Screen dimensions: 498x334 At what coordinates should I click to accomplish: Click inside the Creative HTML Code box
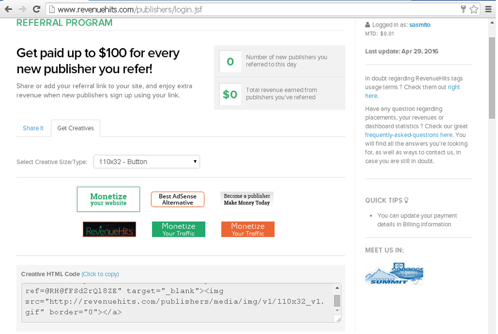[x=178, y=303]
